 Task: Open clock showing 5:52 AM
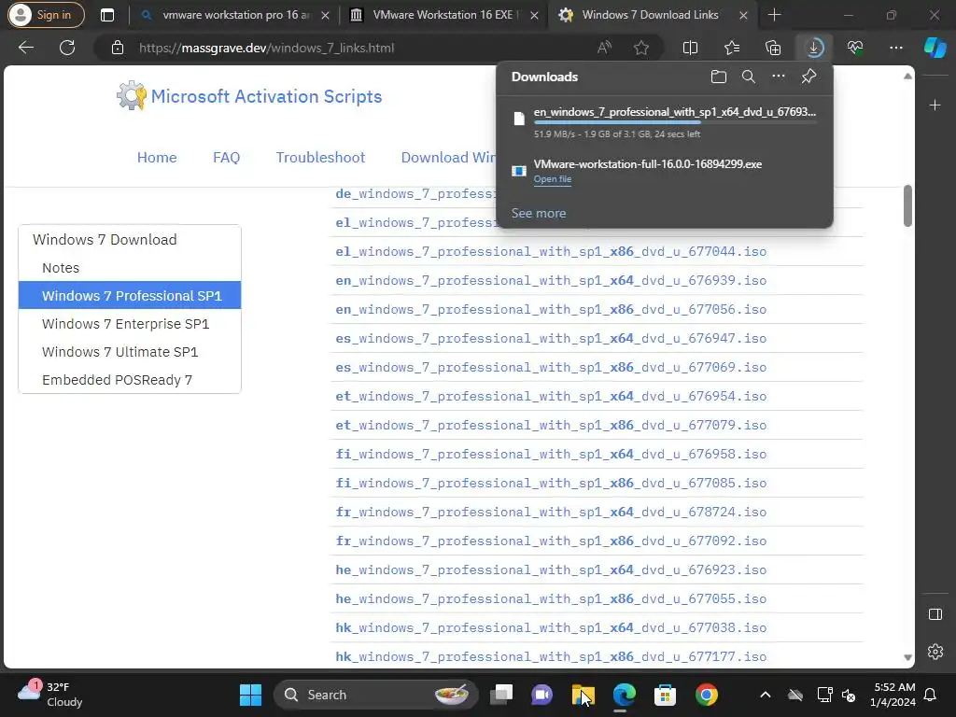tap(893, 695)
